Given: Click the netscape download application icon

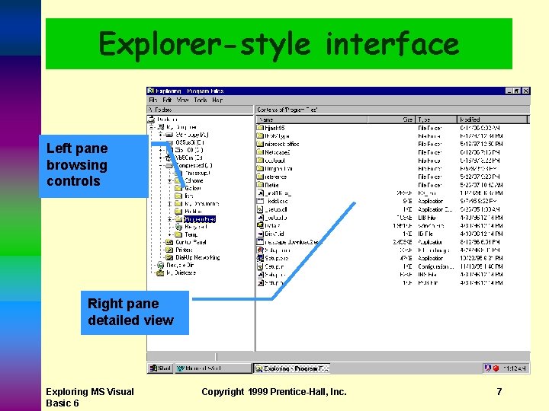Looking at the screenshot, I should 260,242.
